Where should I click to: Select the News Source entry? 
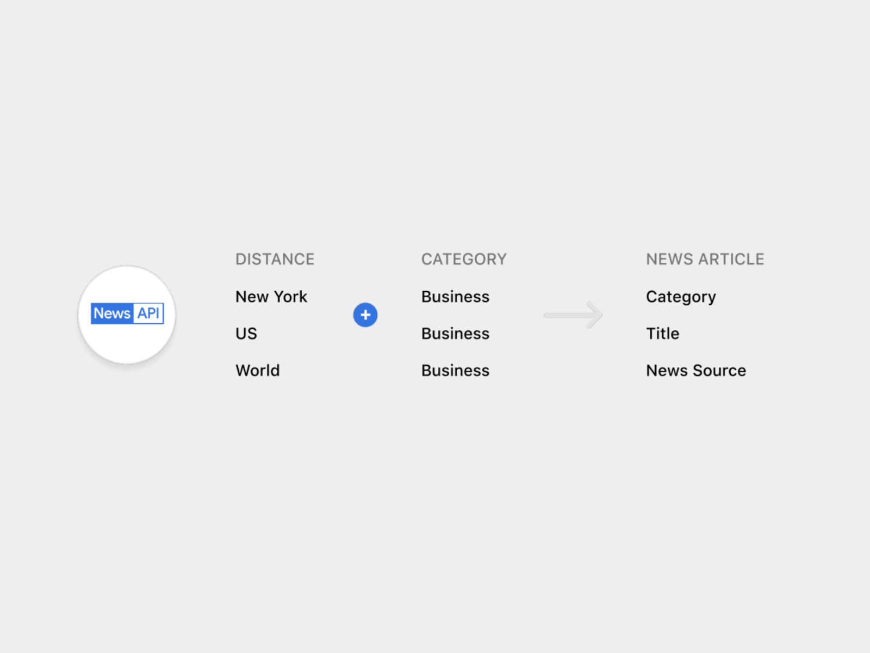coord(696,371)
